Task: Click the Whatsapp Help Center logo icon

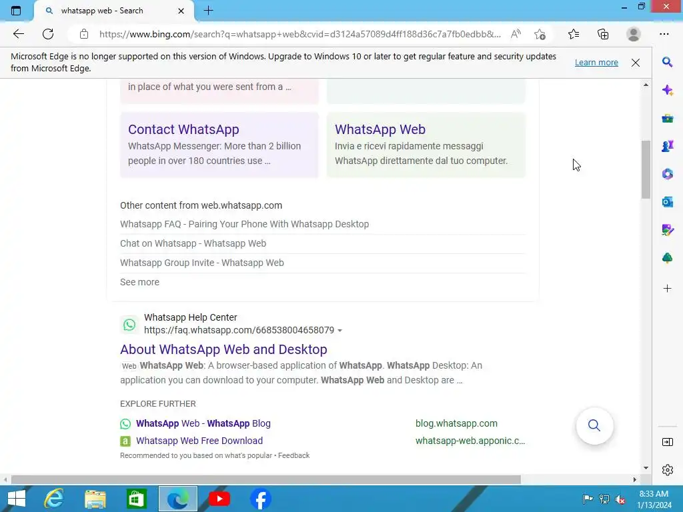Action: (129, 325)
